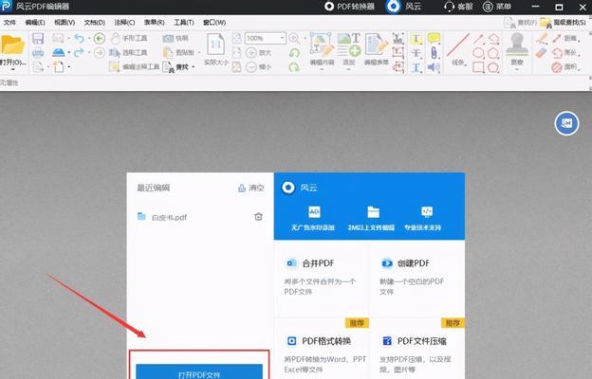592x379 pixels.
Task: Open the 文件 menu
Action: (9, 23)
